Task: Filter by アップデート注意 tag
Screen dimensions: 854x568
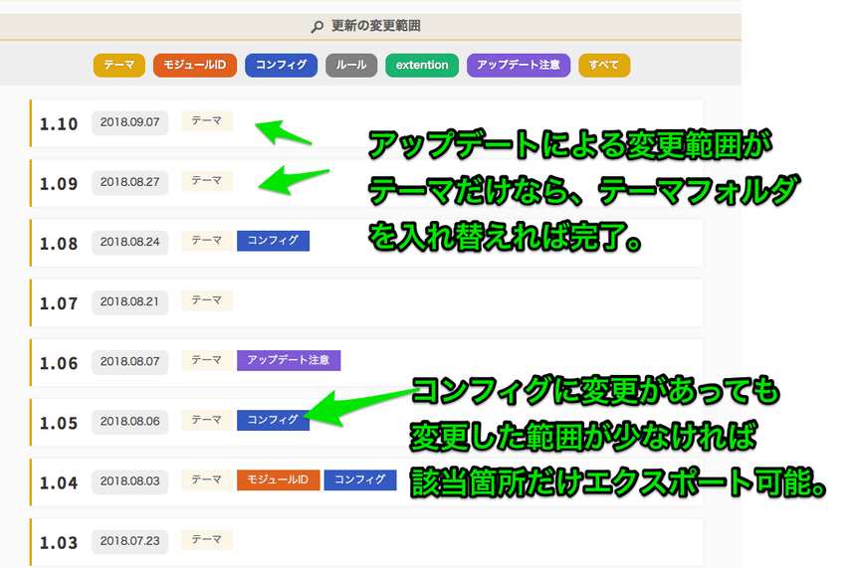Action: click(518, 66)
